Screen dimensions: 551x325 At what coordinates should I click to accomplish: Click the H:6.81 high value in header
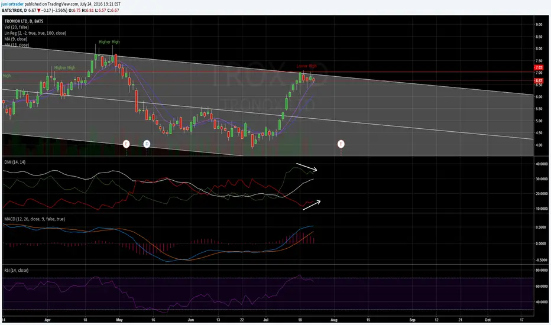[88, 11]
